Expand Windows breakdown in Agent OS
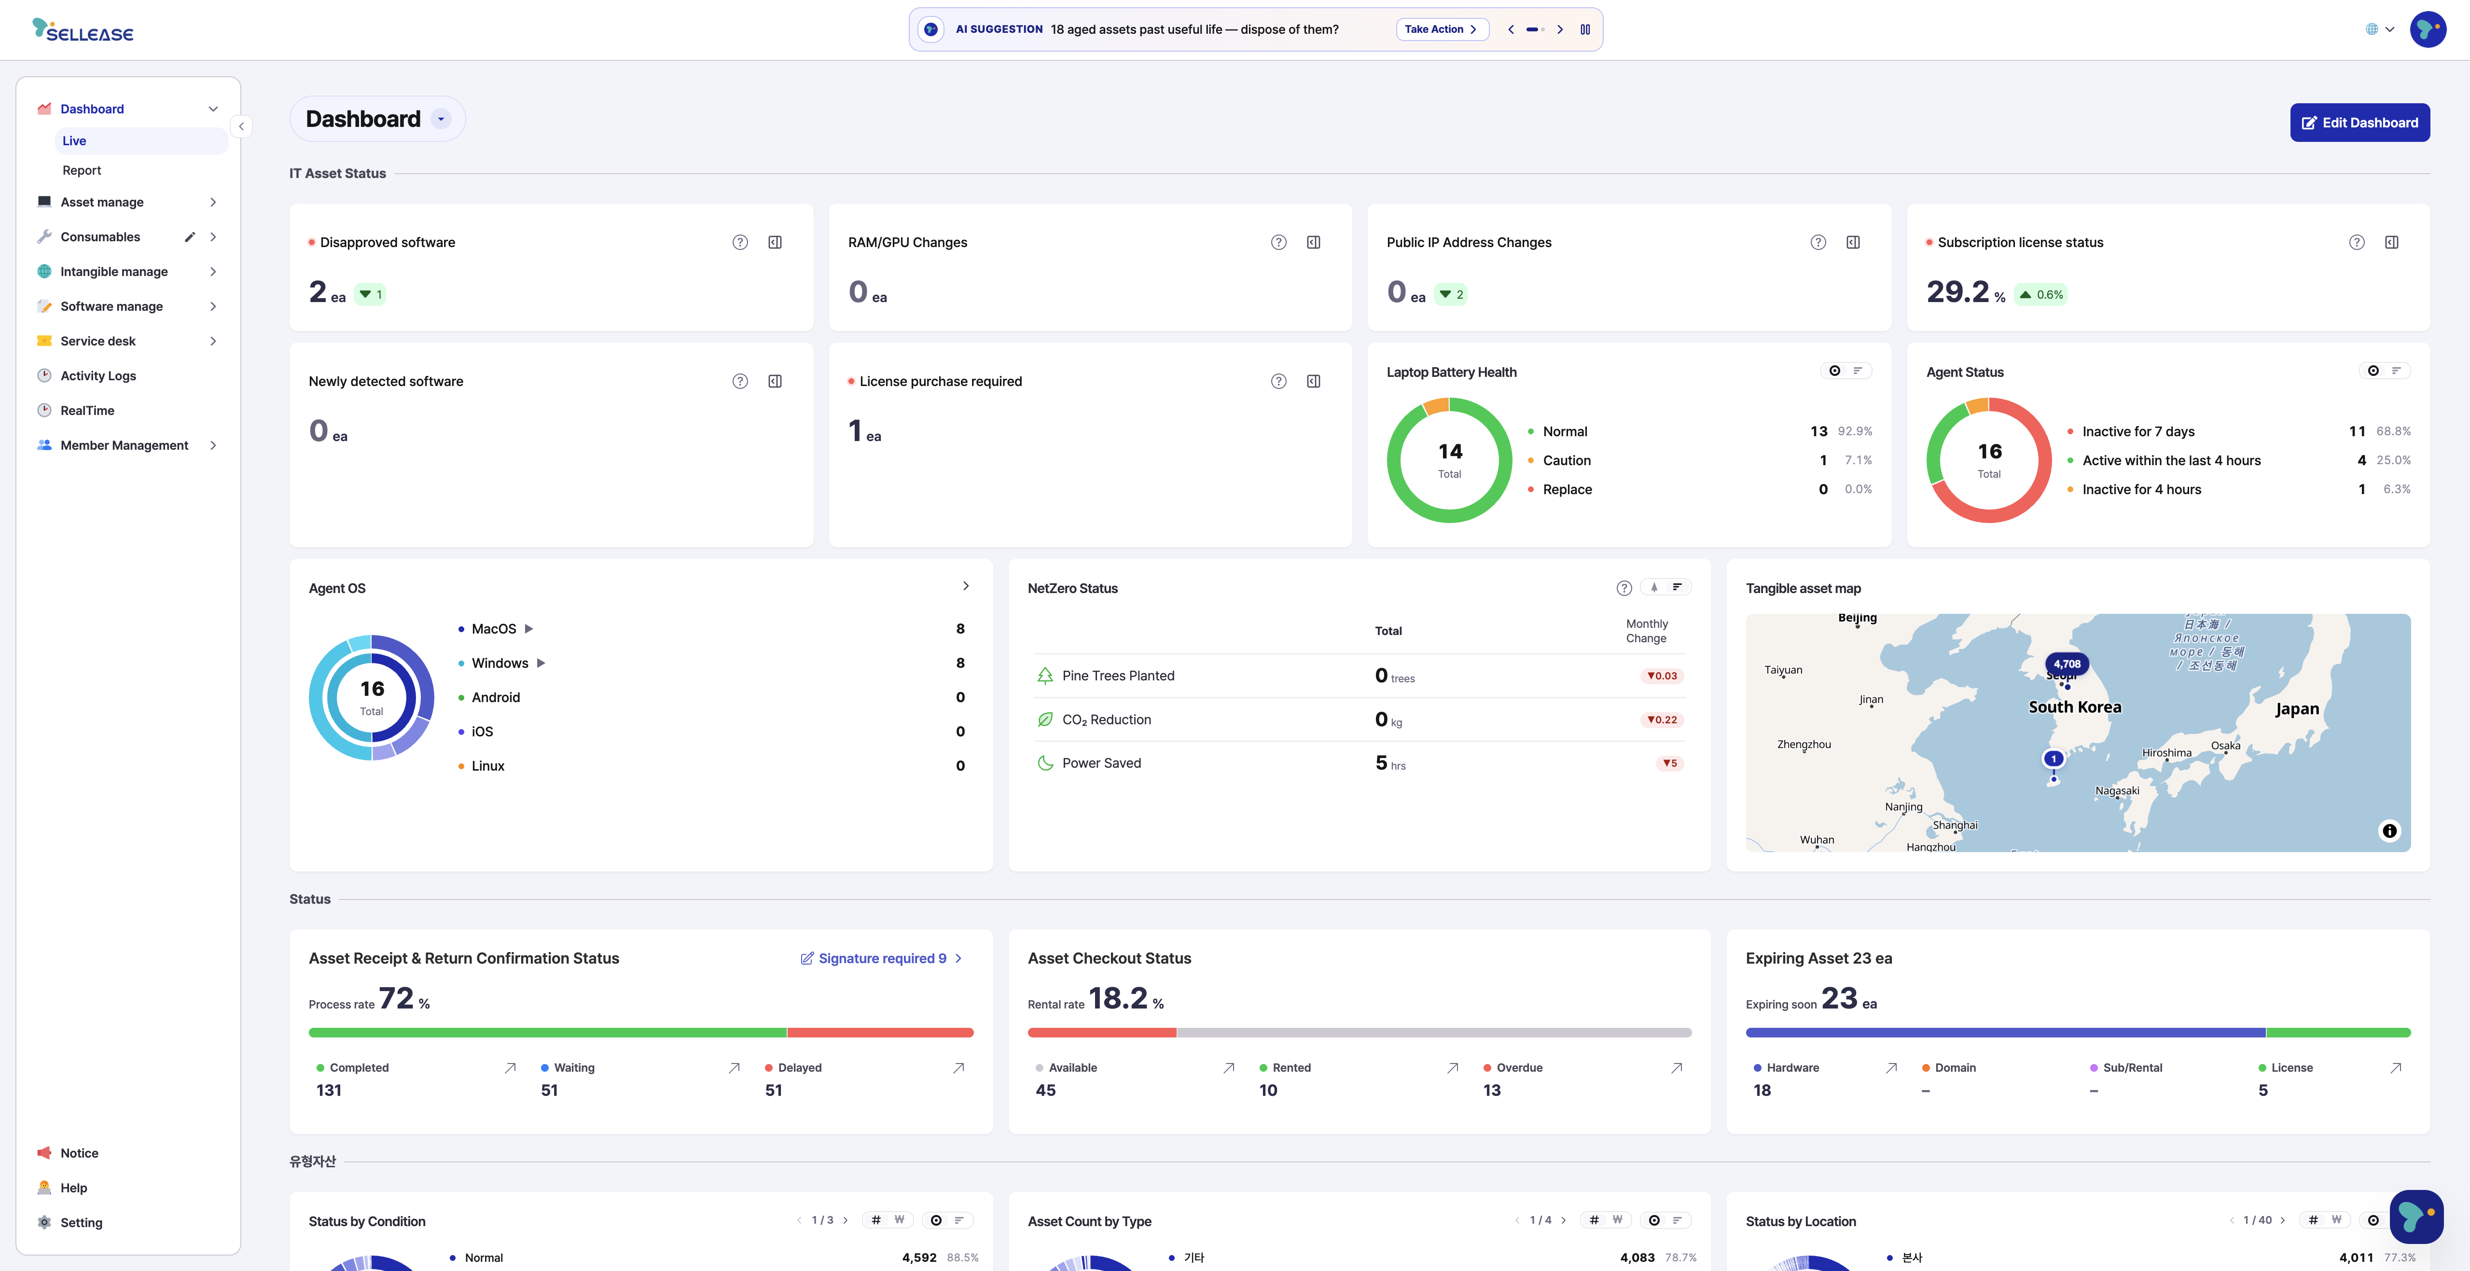The width and height of the screenshot is (2470, 1271). (x=541, y=663)
